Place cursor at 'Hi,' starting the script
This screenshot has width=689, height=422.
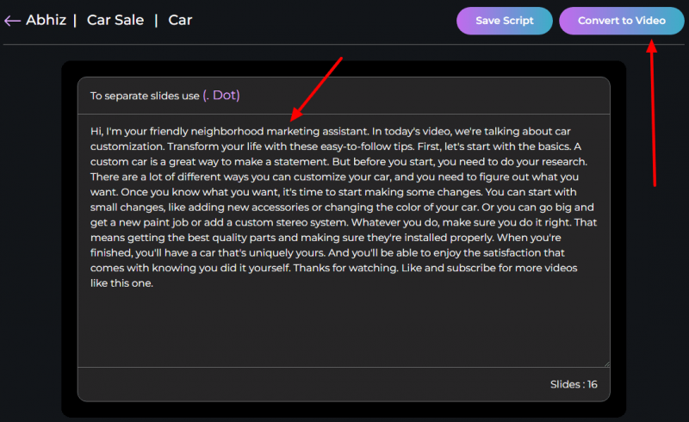click(91, 131)
